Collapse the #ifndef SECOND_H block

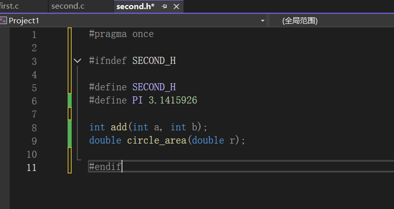[x=77, y=61]
